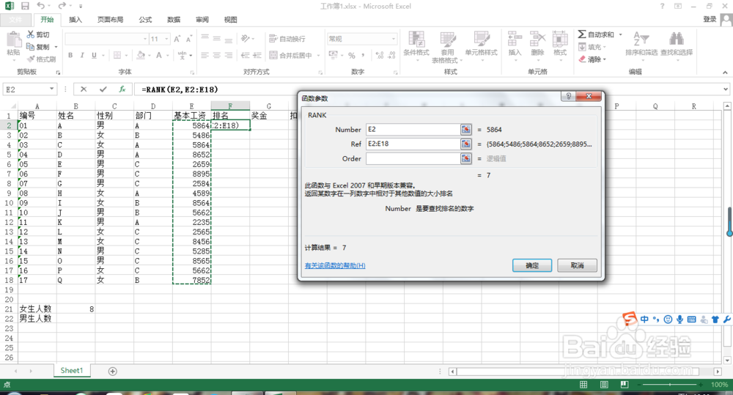Image resolution: width=733 pixels, height=395 pixels.
Task: Switch to Page Layout view in status bar
Action: pyautogui.click(x=604, y=384)
